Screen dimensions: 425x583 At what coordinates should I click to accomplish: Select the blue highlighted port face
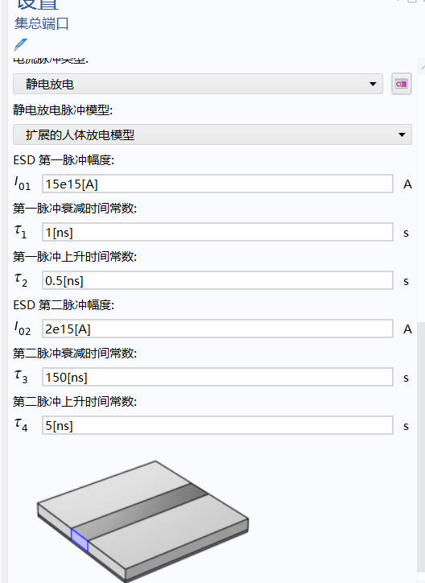pyautogui.click(x=80, y=540)
